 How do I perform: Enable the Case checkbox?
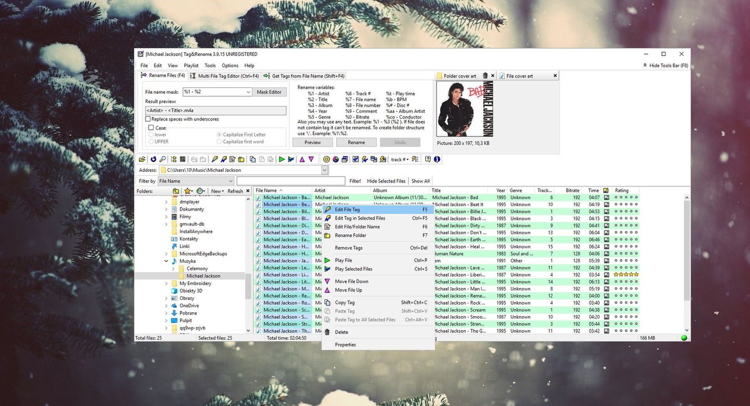[x=151, y=128]
